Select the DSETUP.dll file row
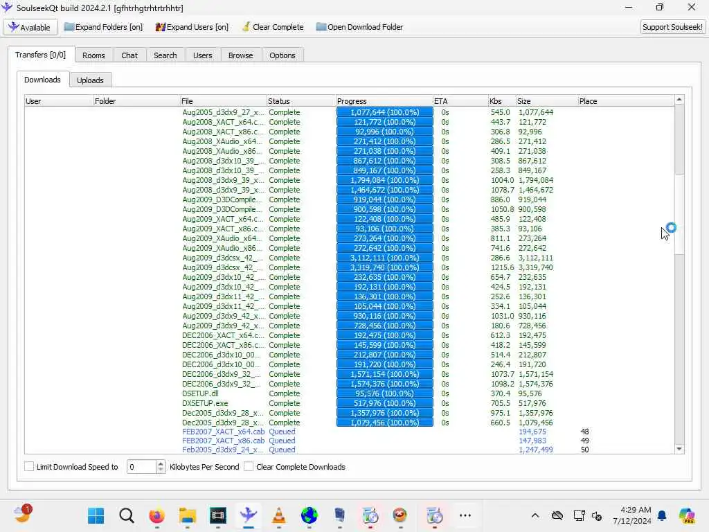The height and width of the screenshot is (532, 709). coord(349,393)
